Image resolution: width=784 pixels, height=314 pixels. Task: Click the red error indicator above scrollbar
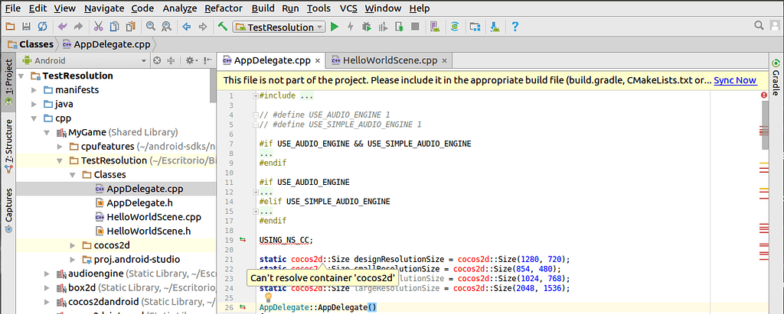(x=763, y=95)
